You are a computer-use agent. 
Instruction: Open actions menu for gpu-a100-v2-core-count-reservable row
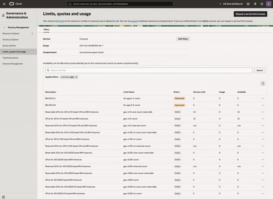[x=263, y=132]
